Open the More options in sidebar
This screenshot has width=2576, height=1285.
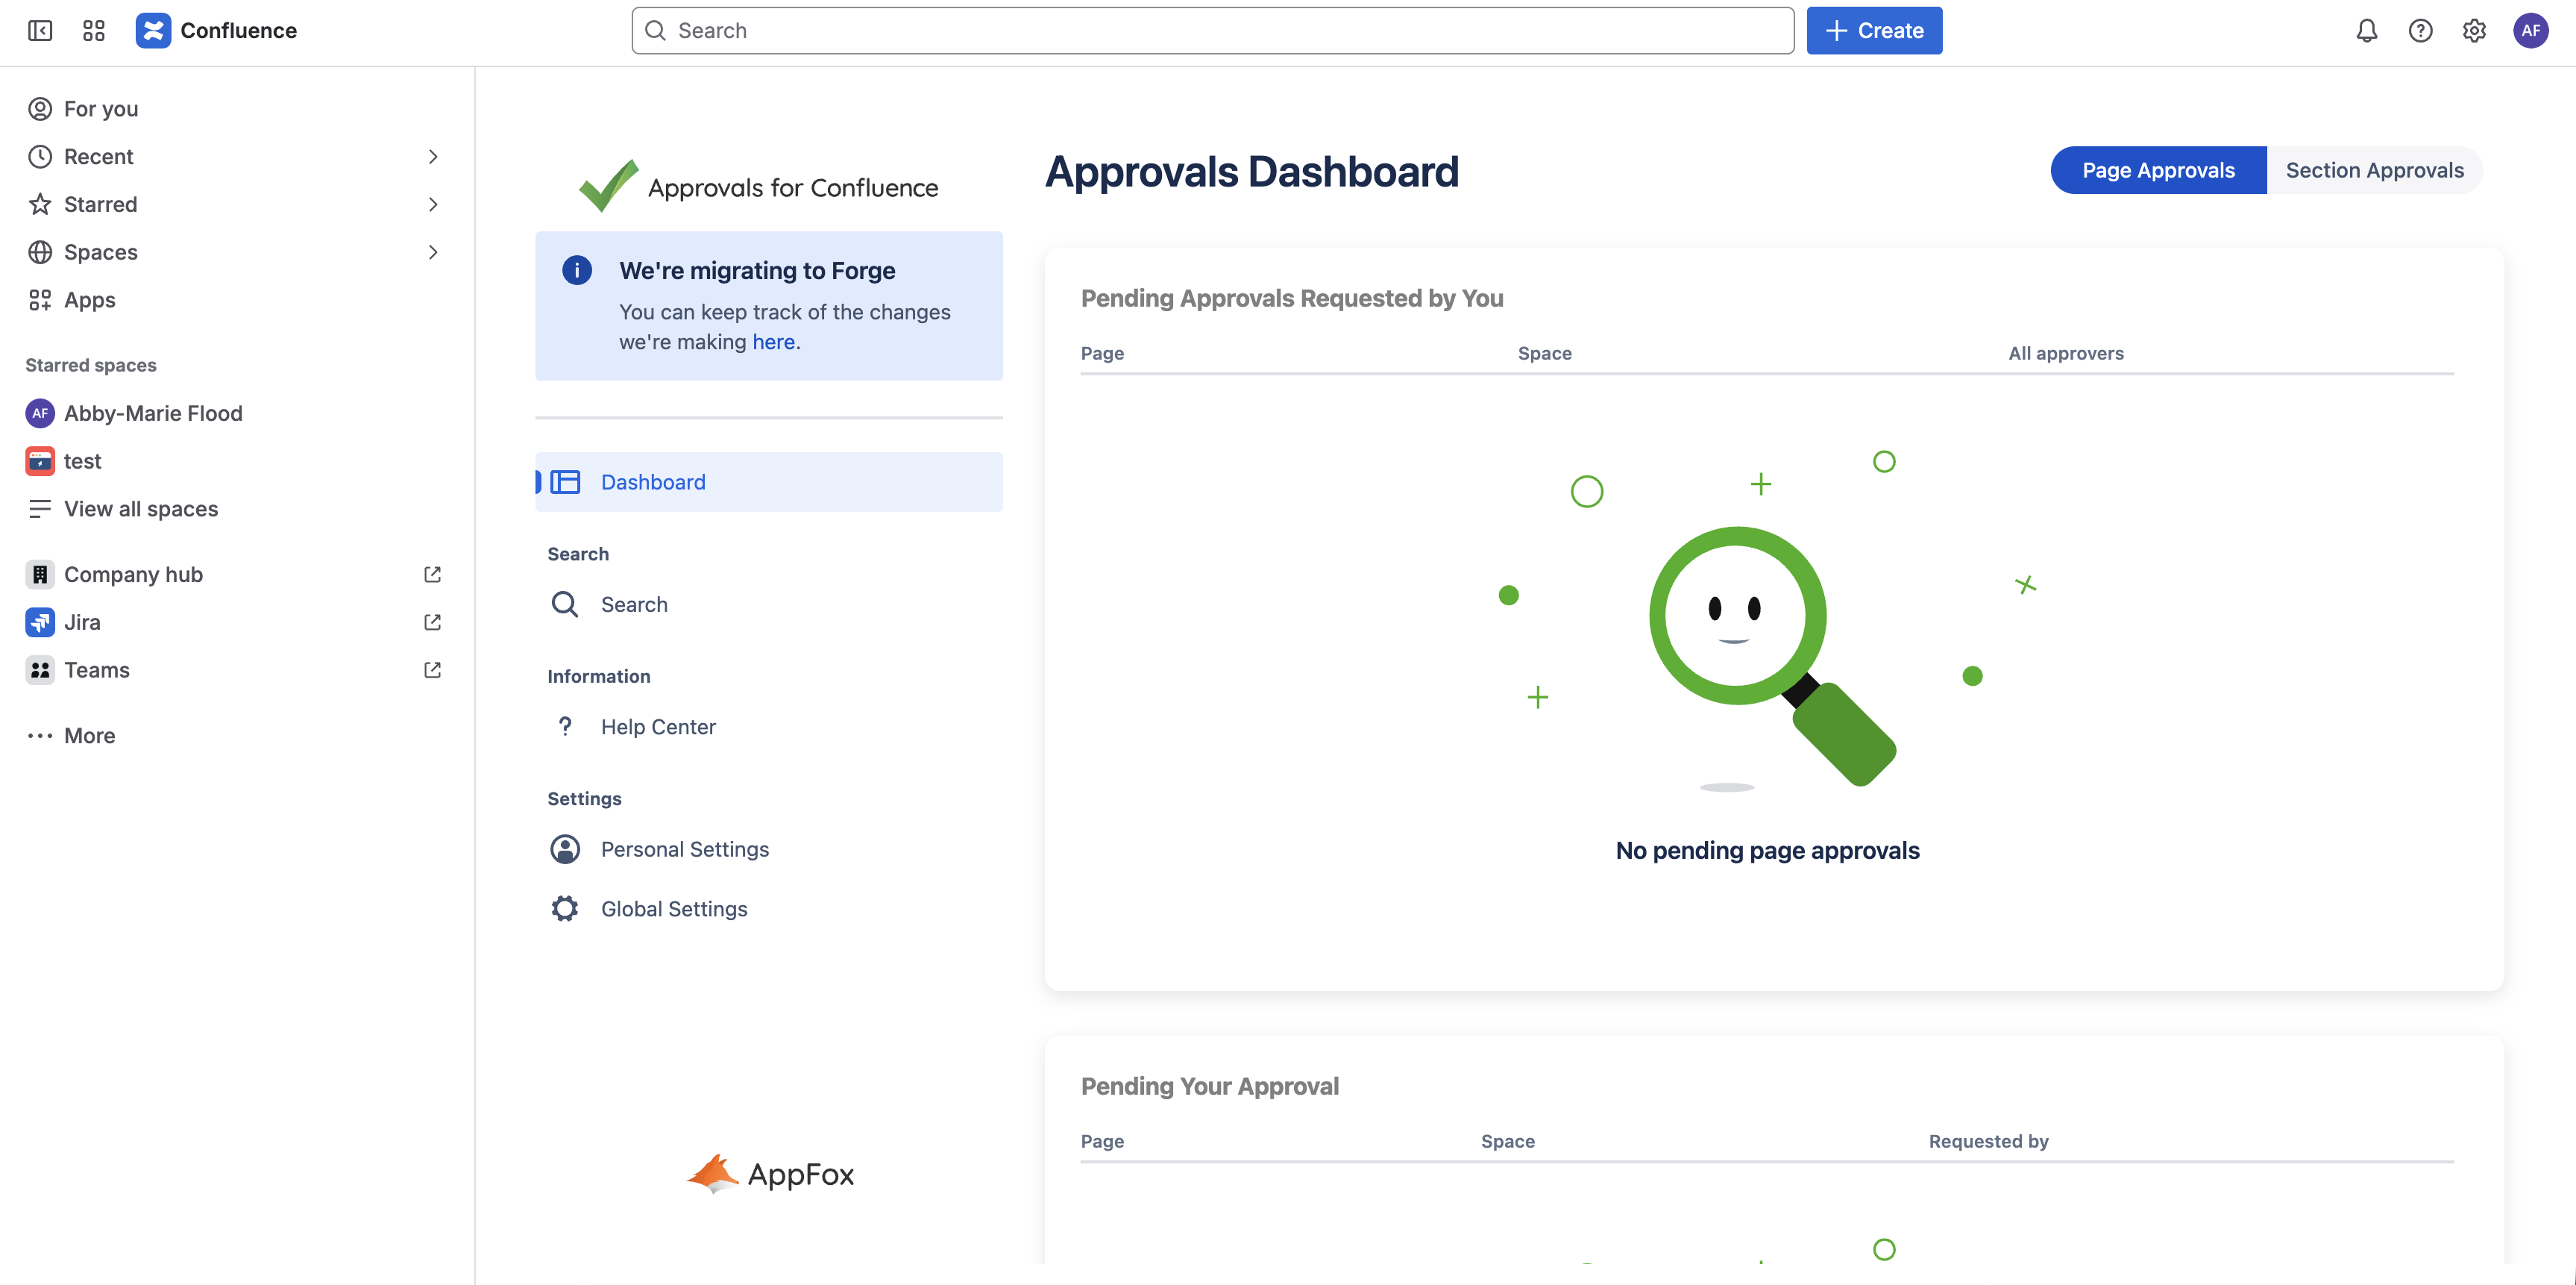[x=89, y=737]
